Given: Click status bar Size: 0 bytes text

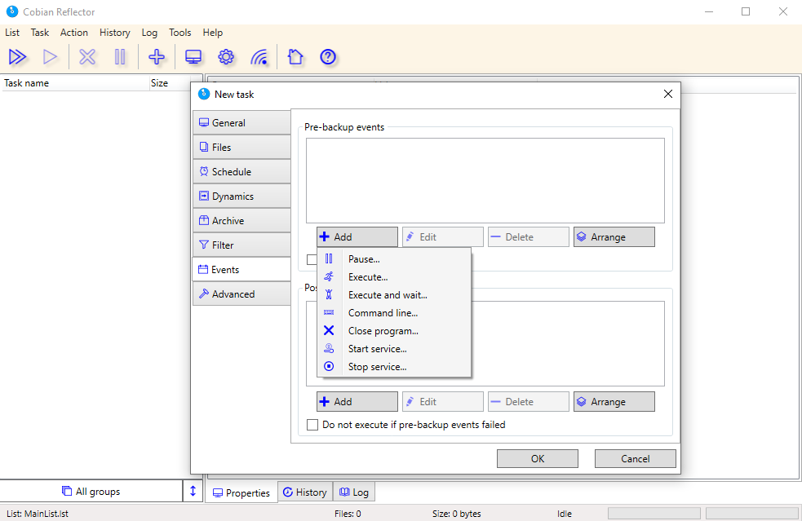Looking at the screenshot, I should click(x=456, y=514).
